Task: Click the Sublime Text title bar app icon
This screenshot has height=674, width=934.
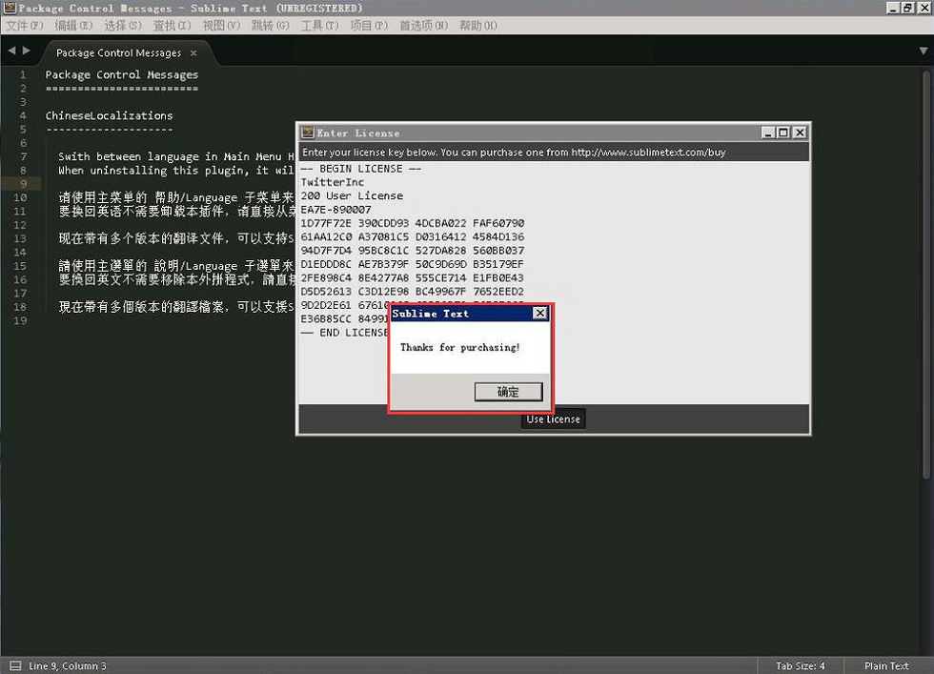Action: click(x=10, y=8)
